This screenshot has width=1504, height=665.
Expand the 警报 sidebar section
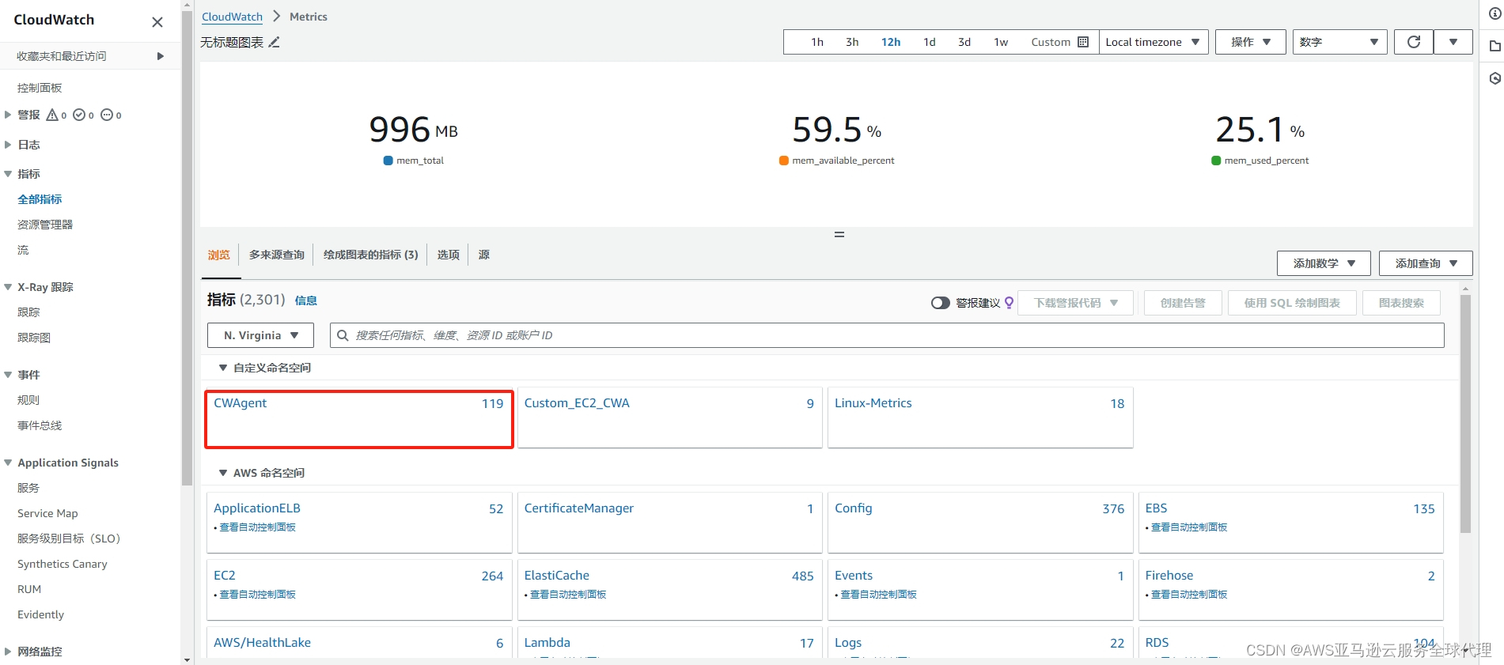point(8,115)
